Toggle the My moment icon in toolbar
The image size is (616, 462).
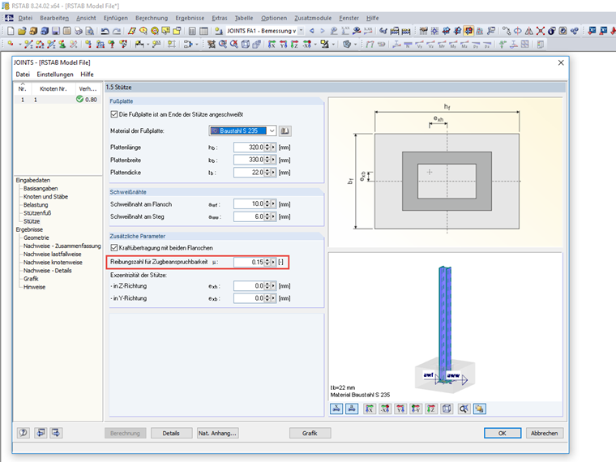tap(453, 45)
